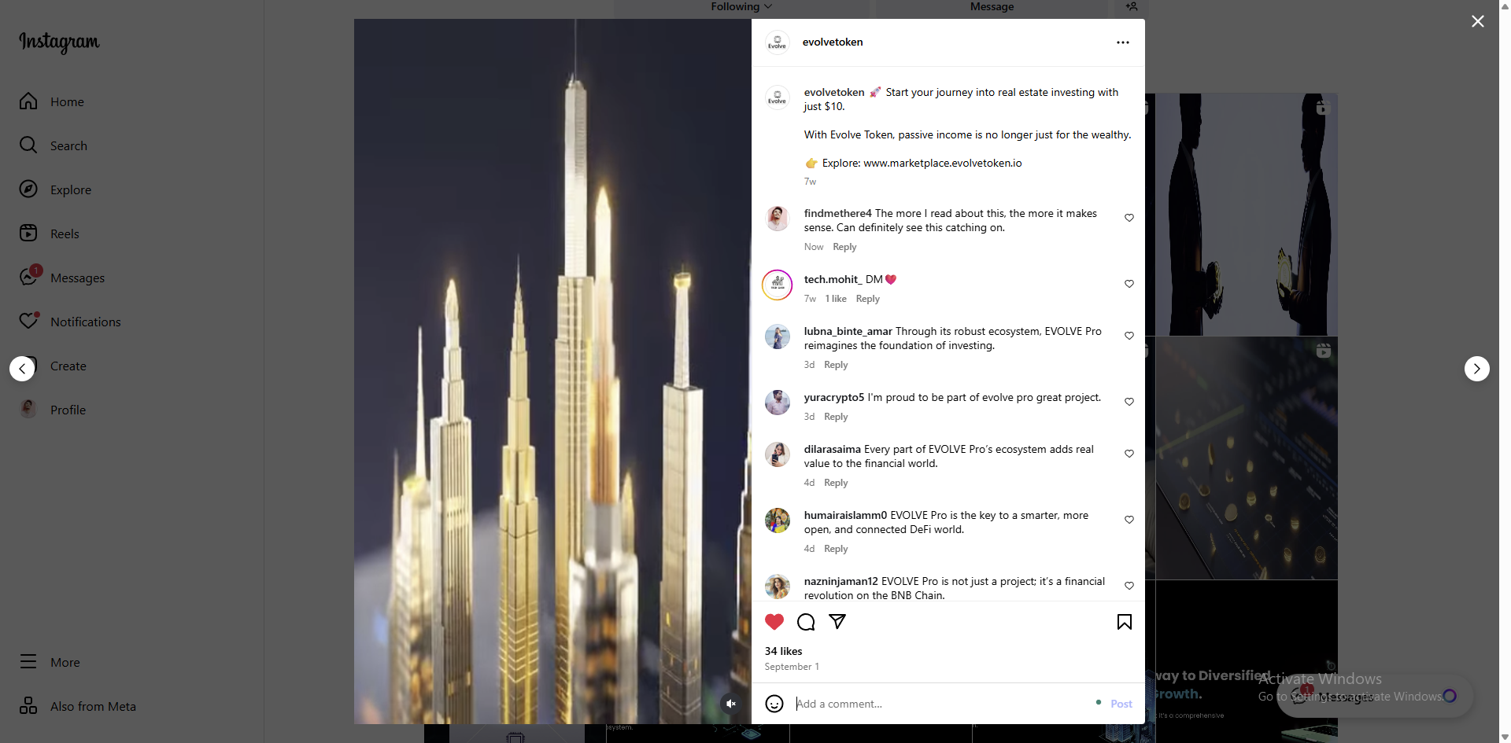Screen dimensions: 1511x743
Task: Open tech.mohit_'s story avatar
Action: point(778,285)
